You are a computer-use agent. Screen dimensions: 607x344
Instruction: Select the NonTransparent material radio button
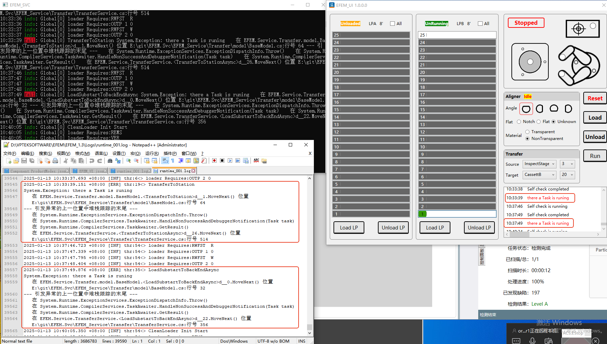[527, 139]
